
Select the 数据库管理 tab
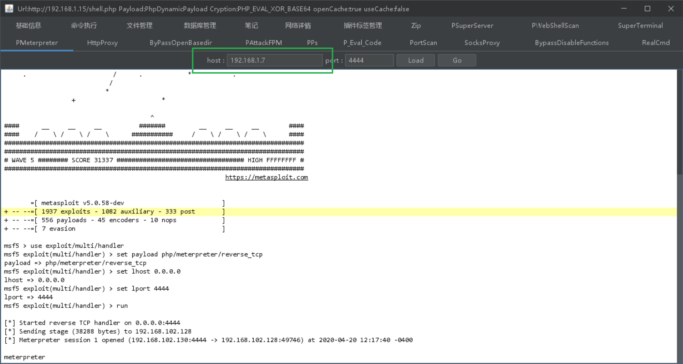pos(200,25)
